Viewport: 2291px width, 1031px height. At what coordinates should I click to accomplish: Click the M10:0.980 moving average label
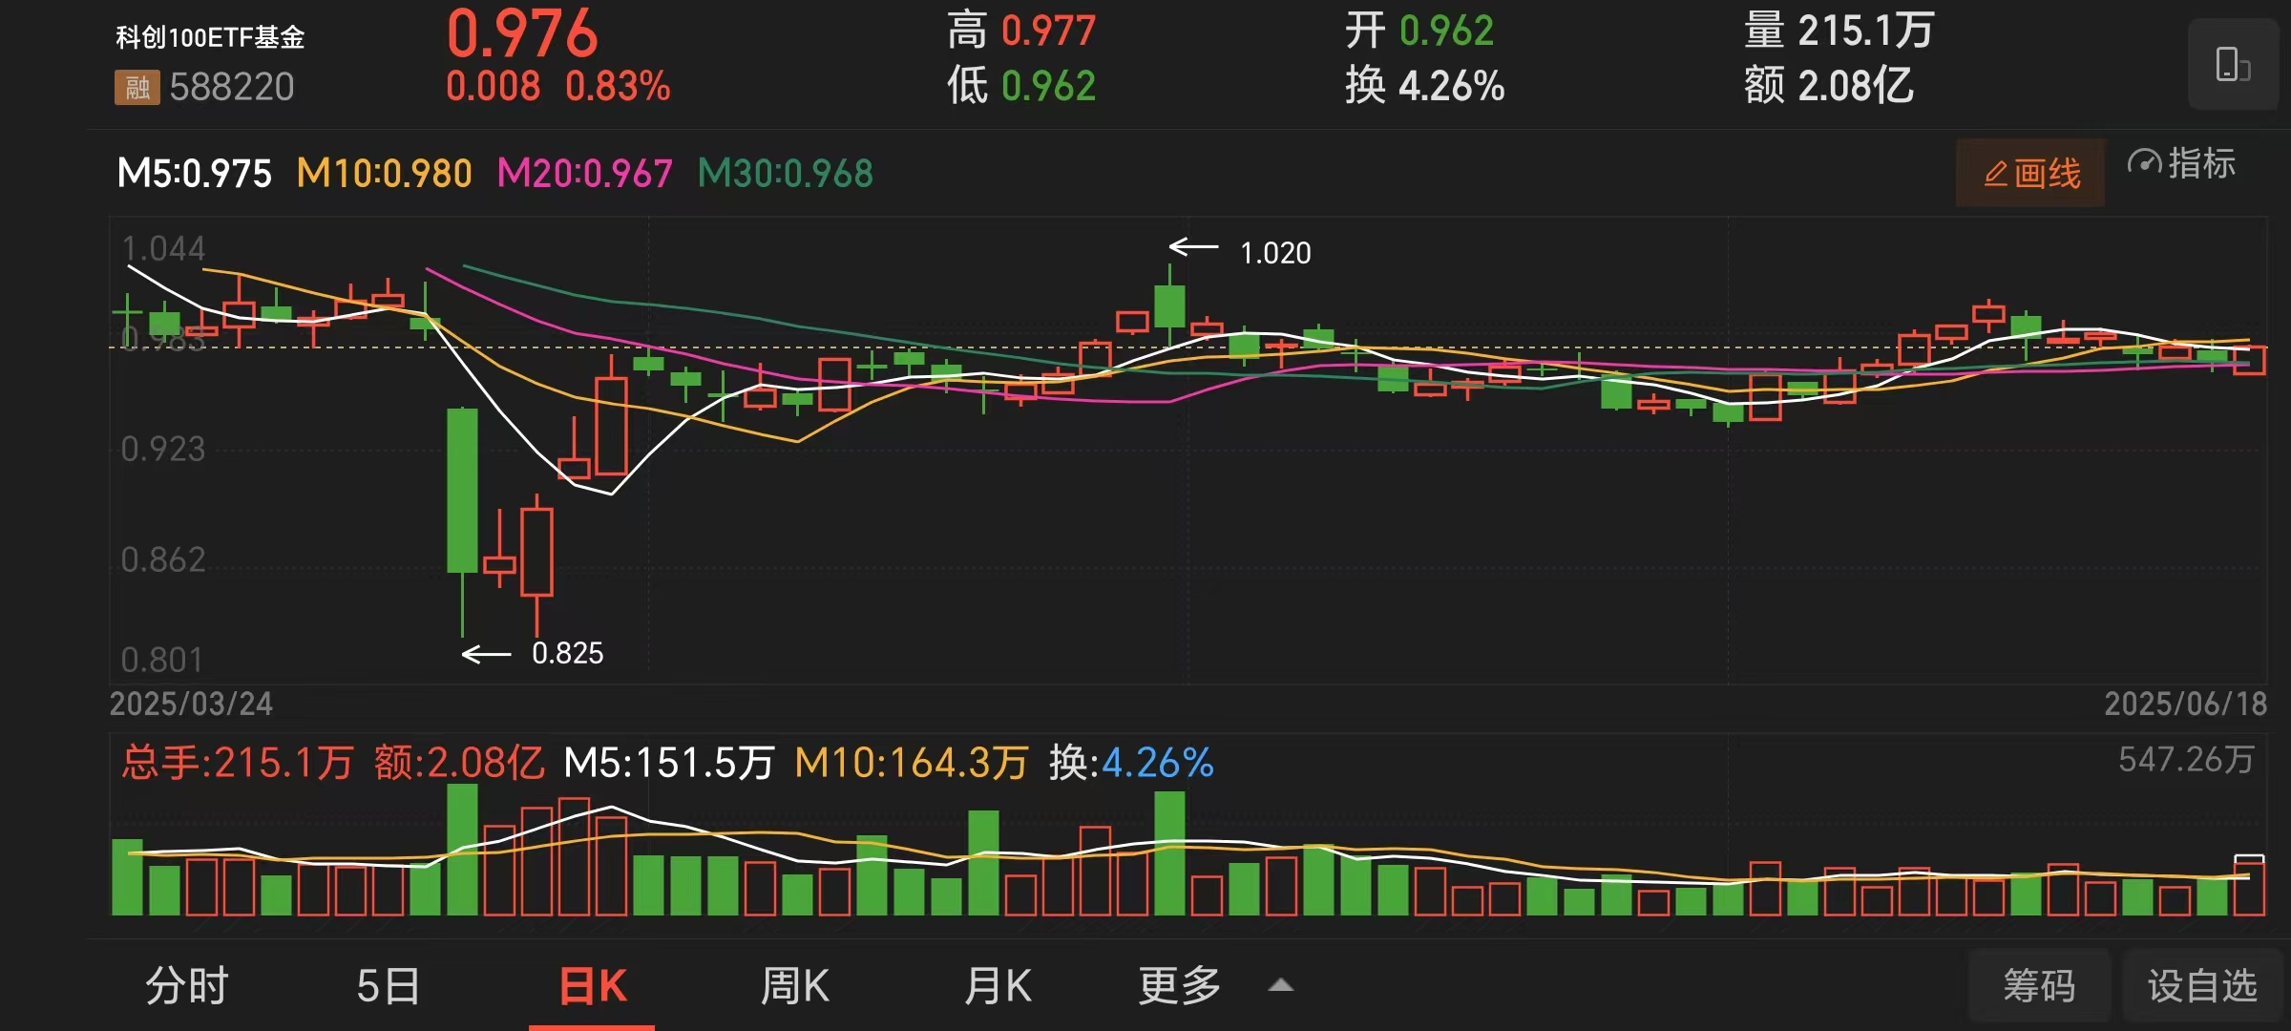(x=384, y=174)
